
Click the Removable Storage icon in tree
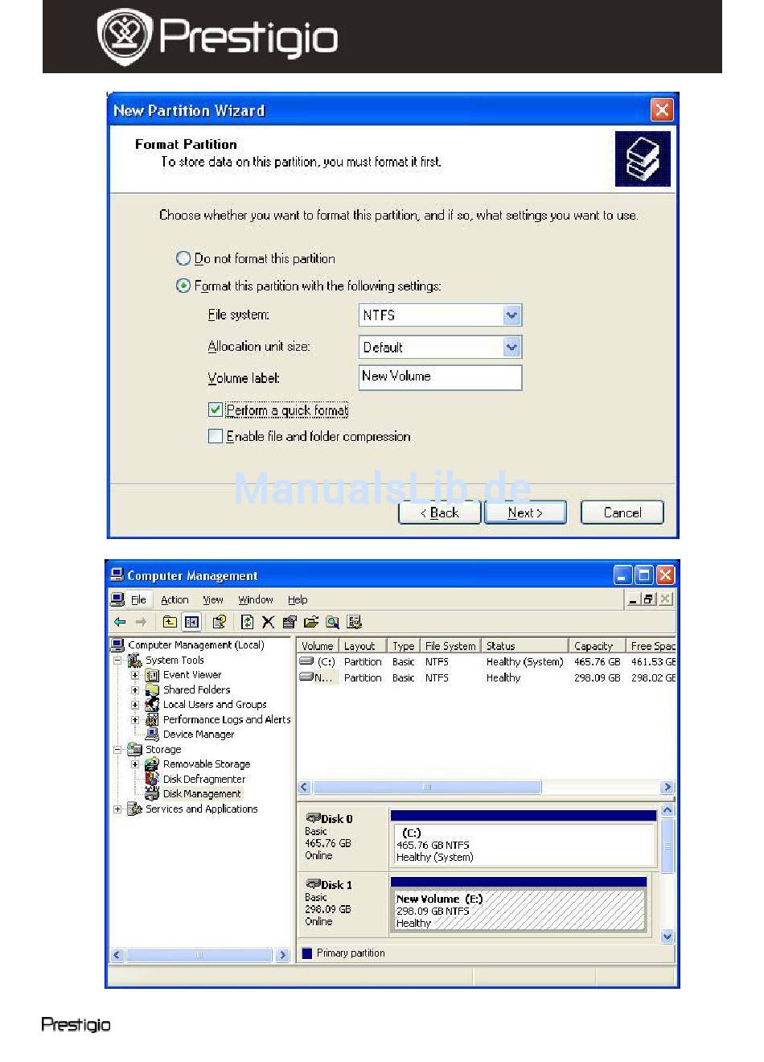[152, 764]
